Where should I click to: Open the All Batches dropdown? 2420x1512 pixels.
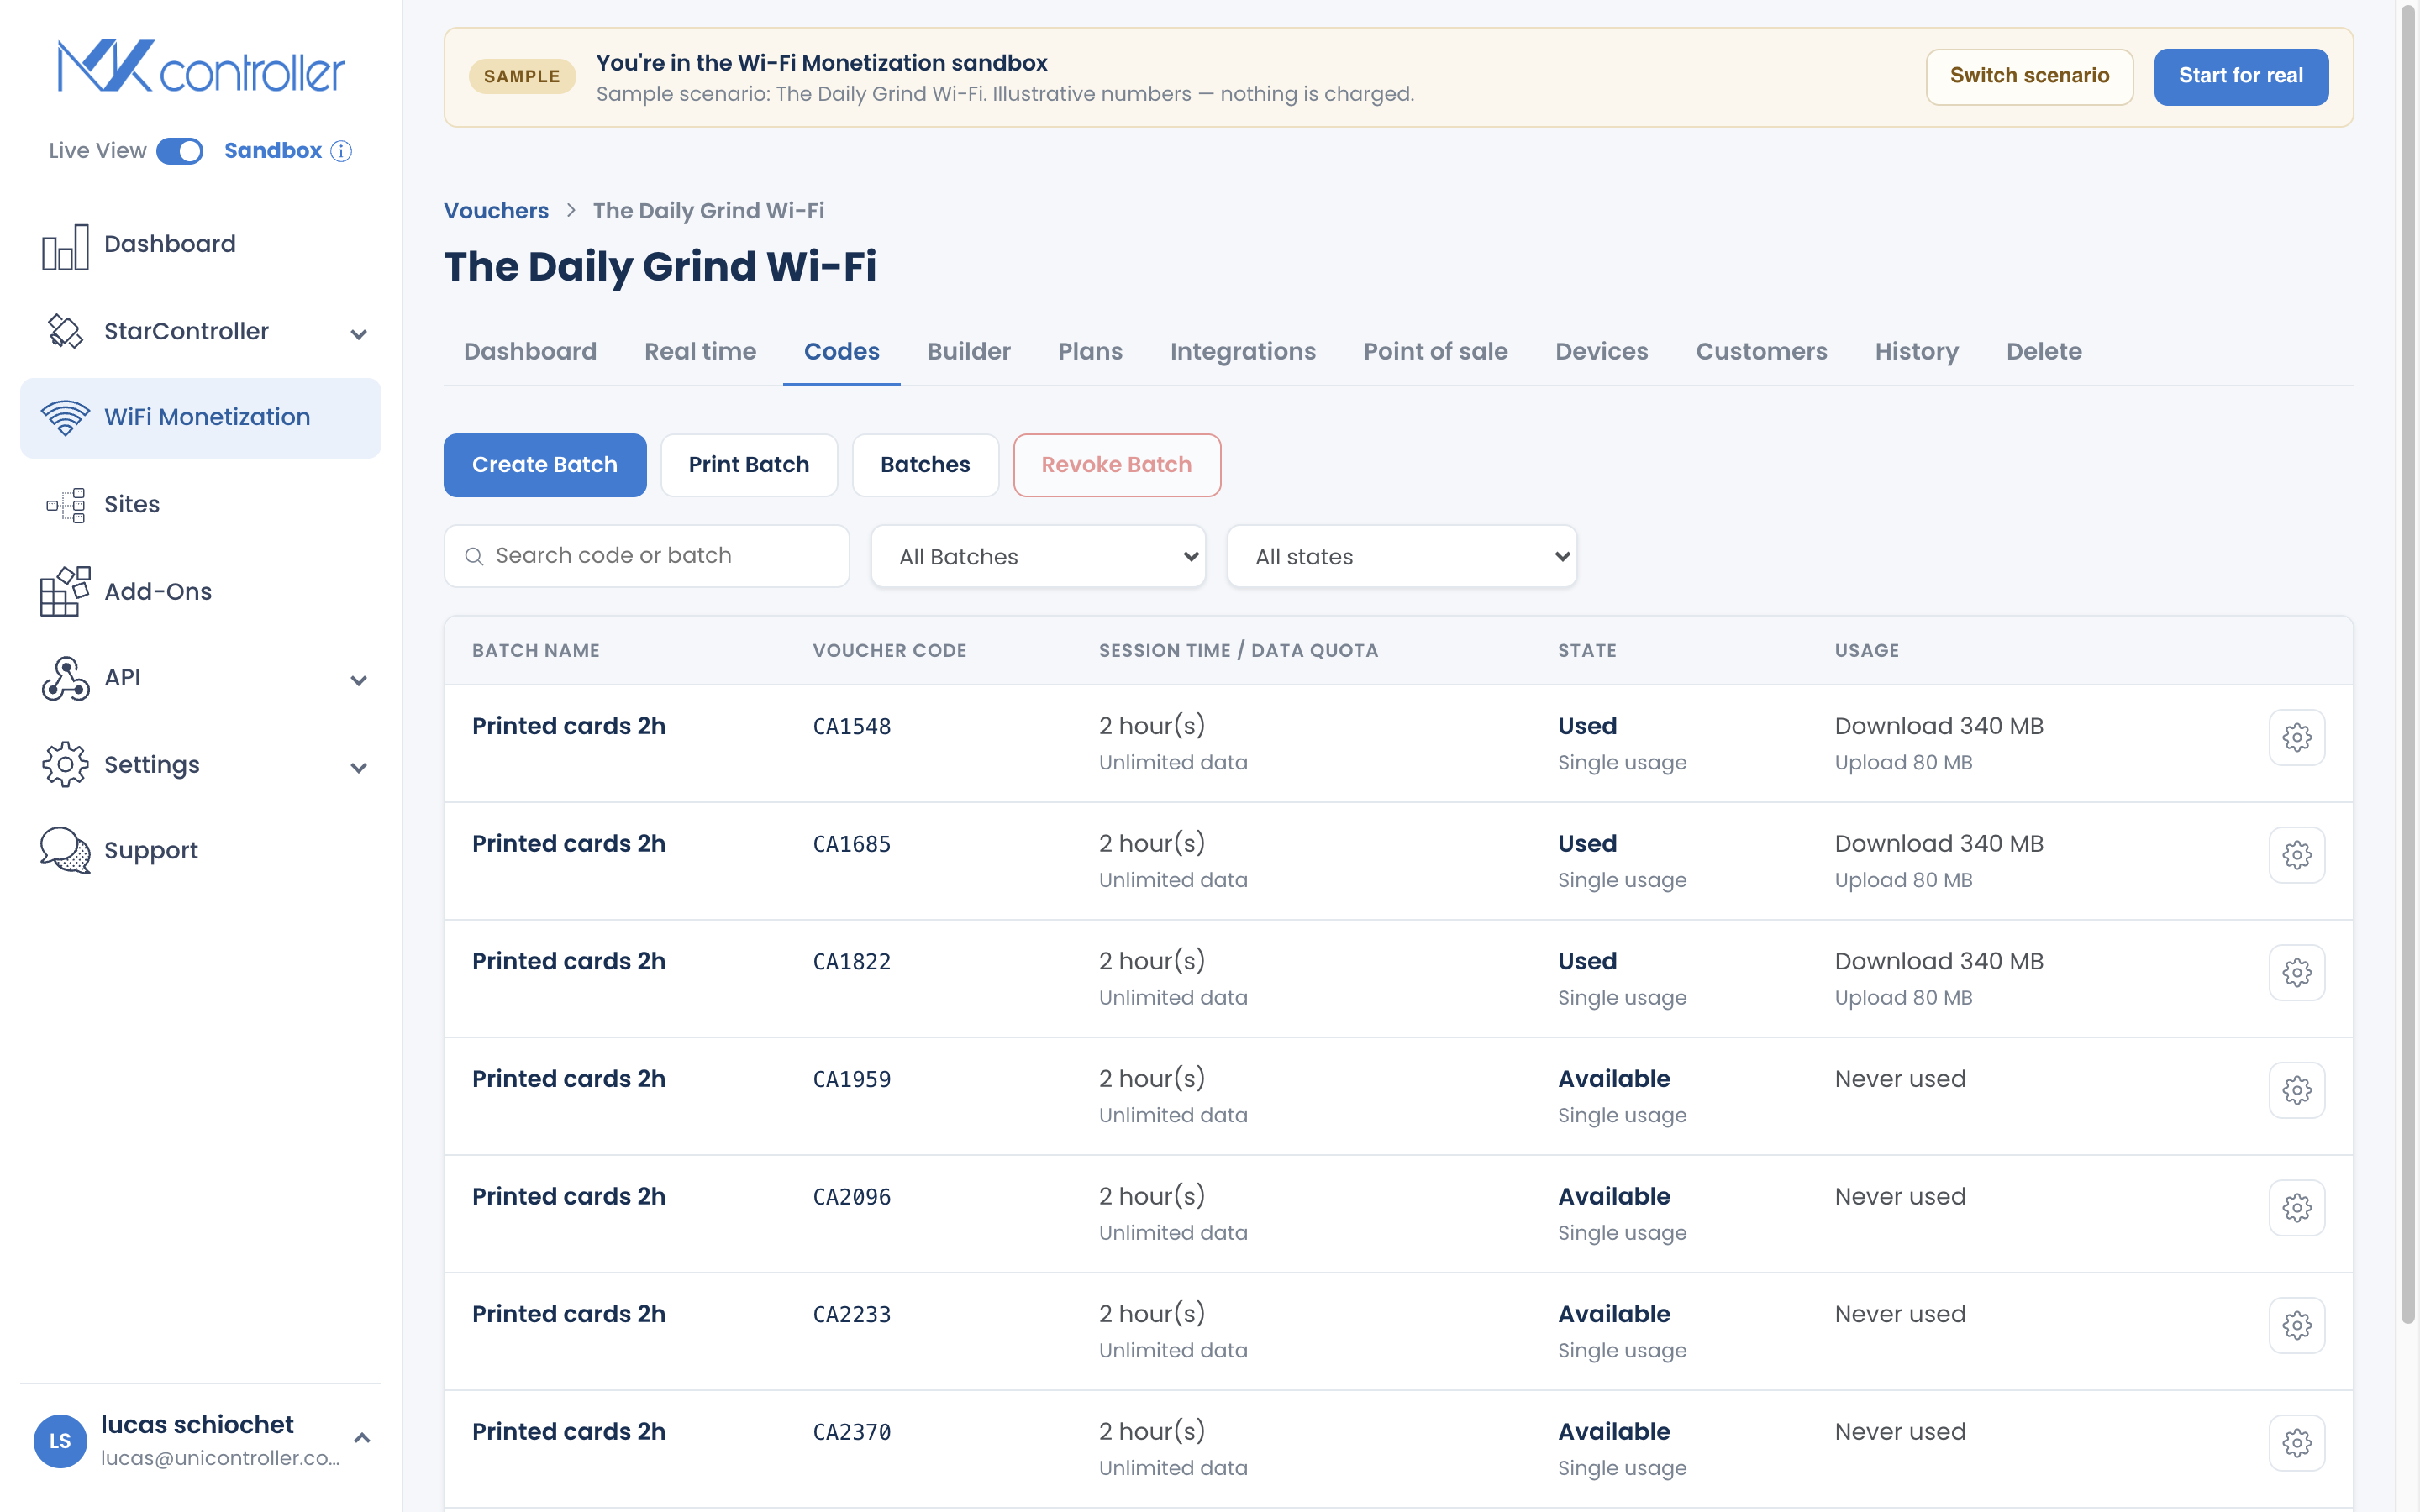point(1037,556)
